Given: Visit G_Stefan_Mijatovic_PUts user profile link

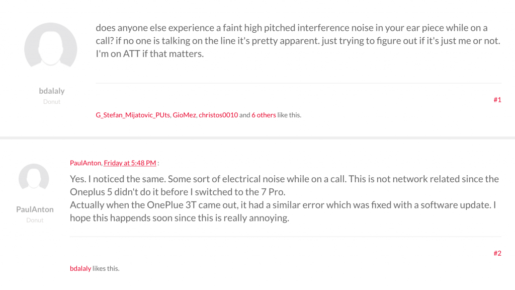Looking at the screenshot, I should [133, 115].
